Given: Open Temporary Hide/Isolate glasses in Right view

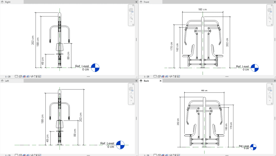Looking at the screenshot, I should (32, 76).
